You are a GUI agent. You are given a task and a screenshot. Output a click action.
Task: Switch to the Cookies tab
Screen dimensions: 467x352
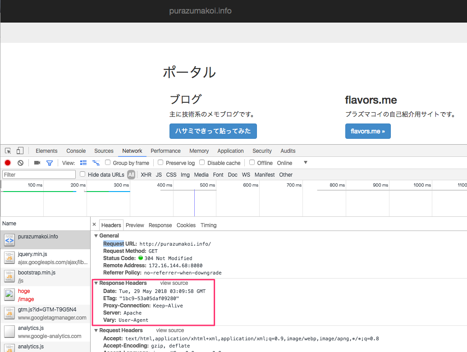click(x=186, y=225)
